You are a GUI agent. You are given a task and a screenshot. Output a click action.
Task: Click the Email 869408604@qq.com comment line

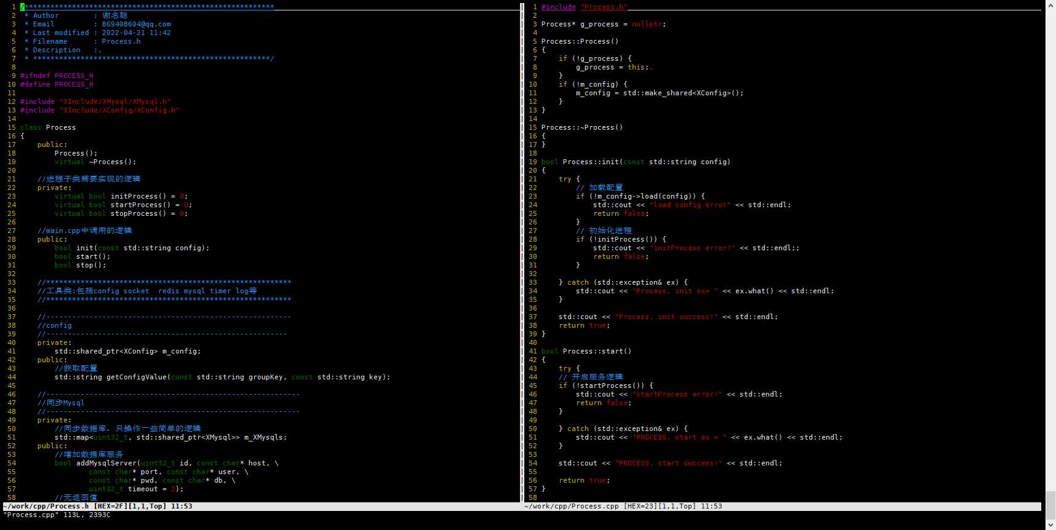(98, 25)
